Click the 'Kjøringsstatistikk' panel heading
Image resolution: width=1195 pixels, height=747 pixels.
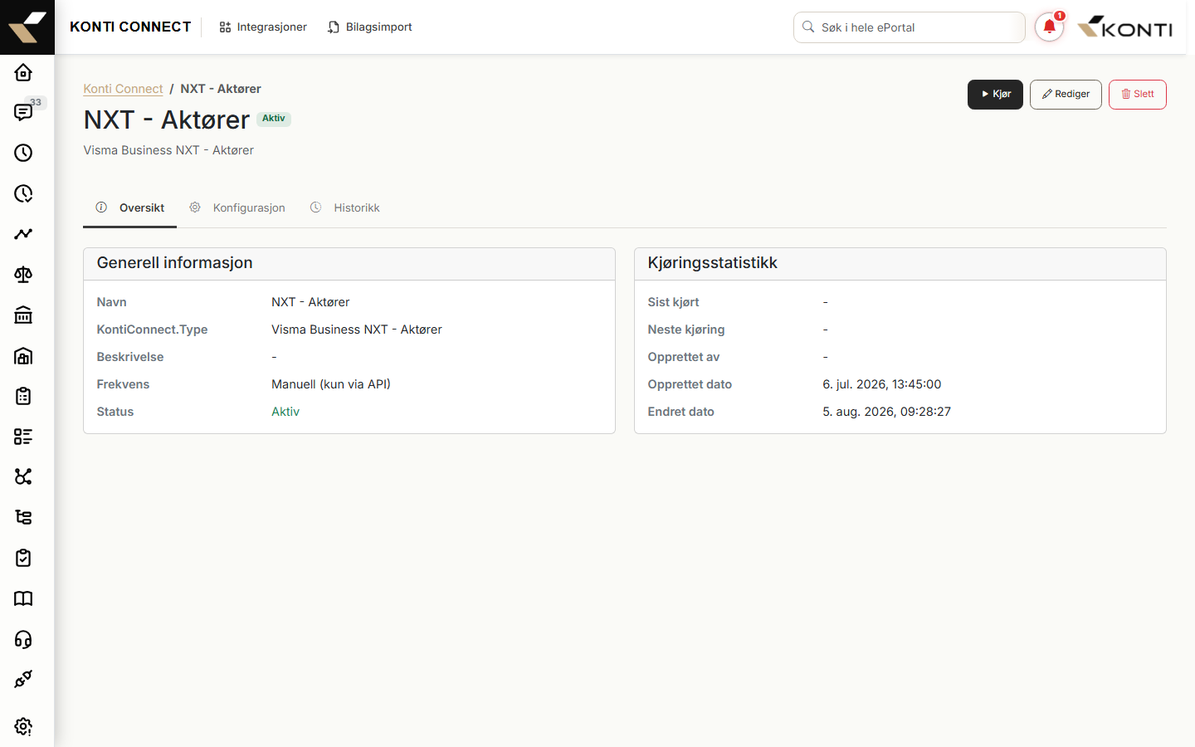pyautogui.click(x=713, y=263)
